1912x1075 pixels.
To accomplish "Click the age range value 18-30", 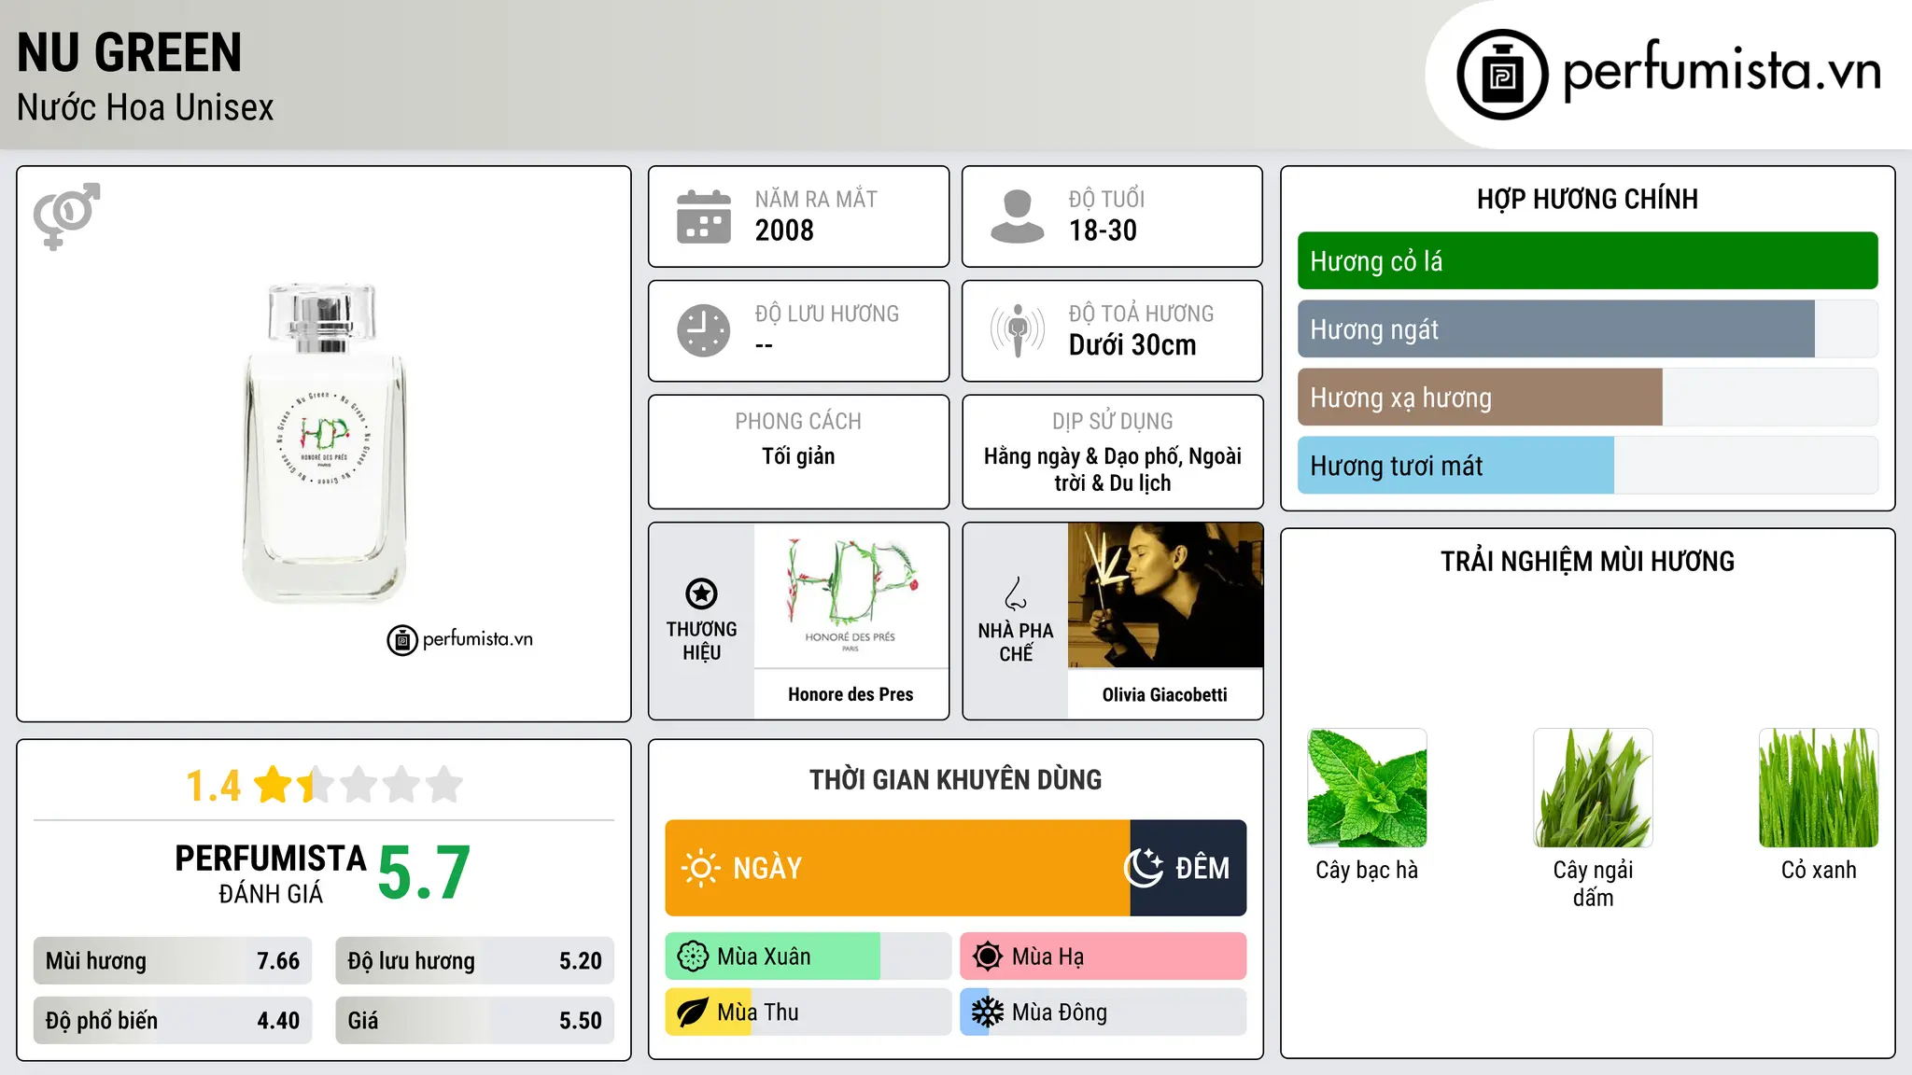I will (x=1103, y=230).
